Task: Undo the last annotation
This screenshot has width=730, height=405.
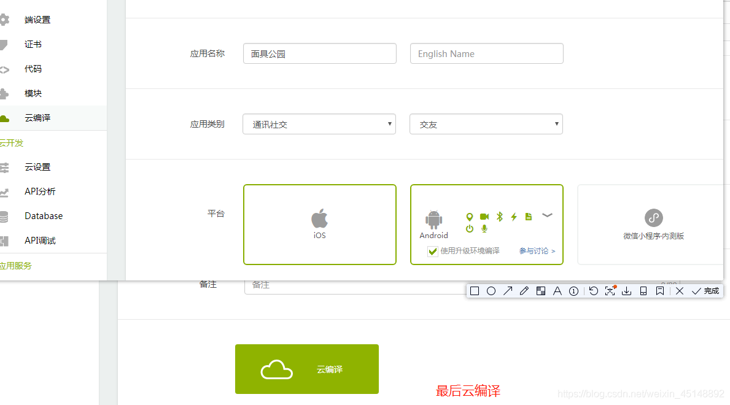Action: [x=593, y=291]
